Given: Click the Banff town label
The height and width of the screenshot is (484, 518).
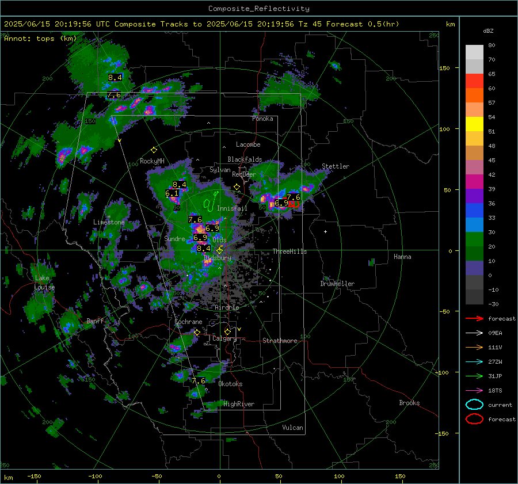Looking at the screenshot, I should [x=95, y=321].
